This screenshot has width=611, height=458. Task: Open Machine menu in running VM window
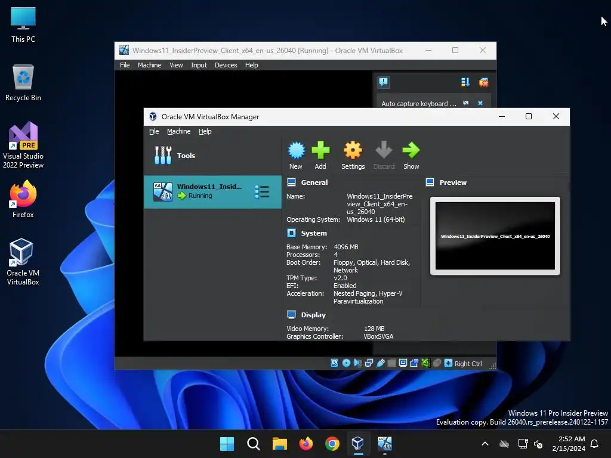pyautogui.click(x=149, y=65)
